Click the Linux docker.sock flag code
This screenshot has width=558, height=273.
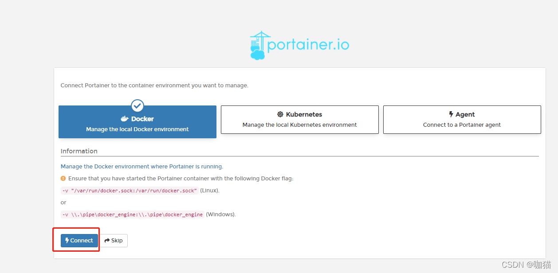[130, 191]
